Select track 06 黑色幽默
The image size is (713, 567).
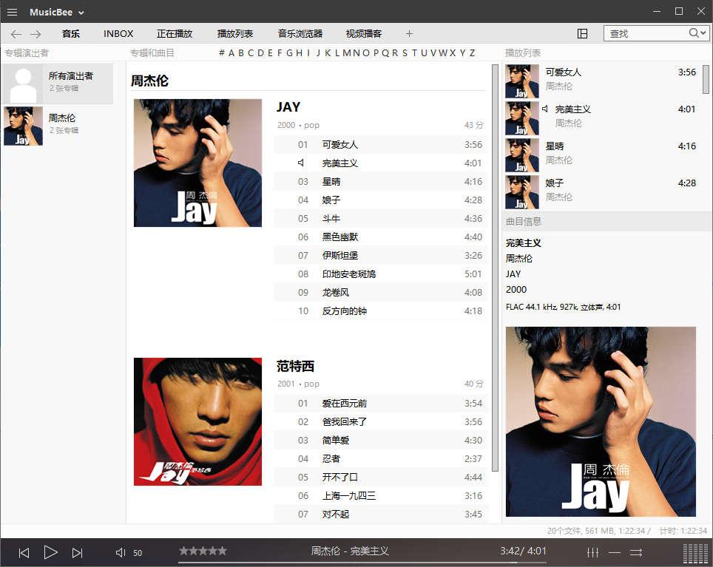click(381, 237)
